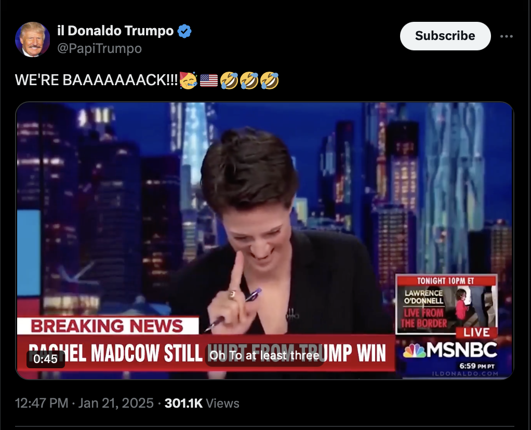Click the WE'RE BAAAAAAACK tweet text
The image size is (531, 430).
[x=96, y=80]
